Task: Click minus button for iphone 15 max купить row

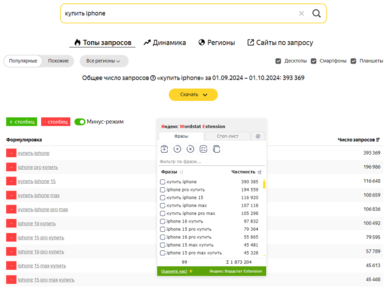Action: (11, 266)
